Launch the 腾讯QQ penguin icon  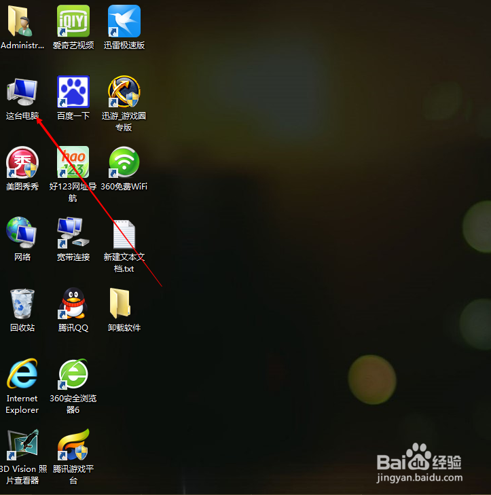click(x=73, y=303)
